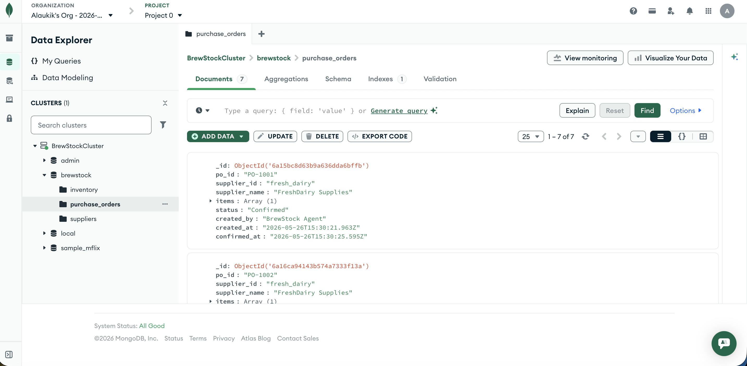747x366 pixels.
Task: Click the EXPORT CODE button
Action: [x=379, y=136]
